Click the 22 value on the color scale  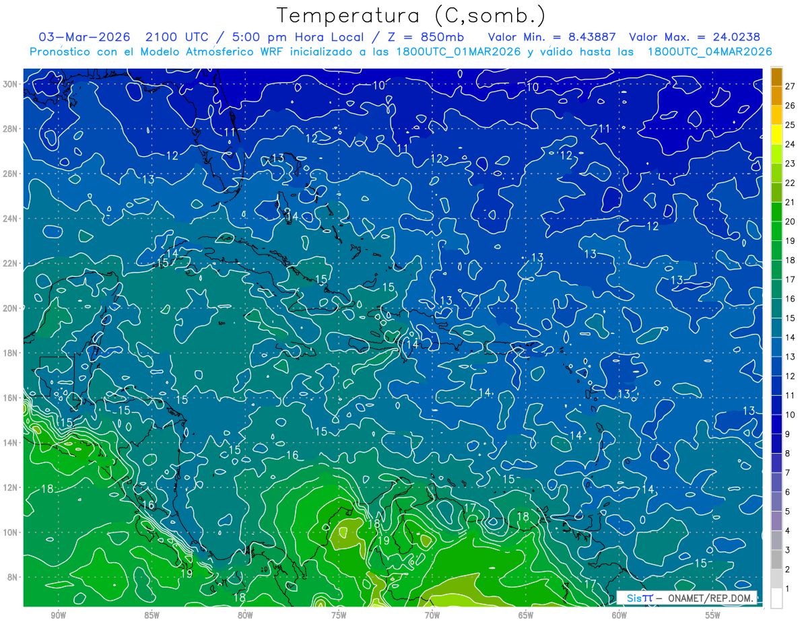790,182
